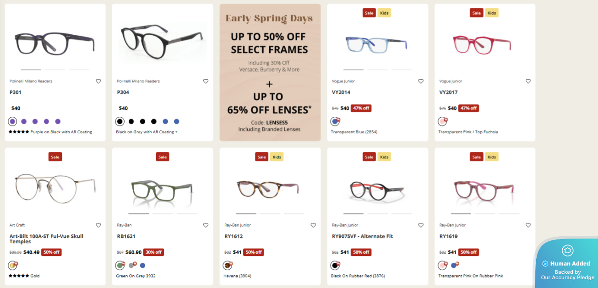Click Kids badge on VY2017 card
This screenshot has height=288, width=598.
click(492, 13)
